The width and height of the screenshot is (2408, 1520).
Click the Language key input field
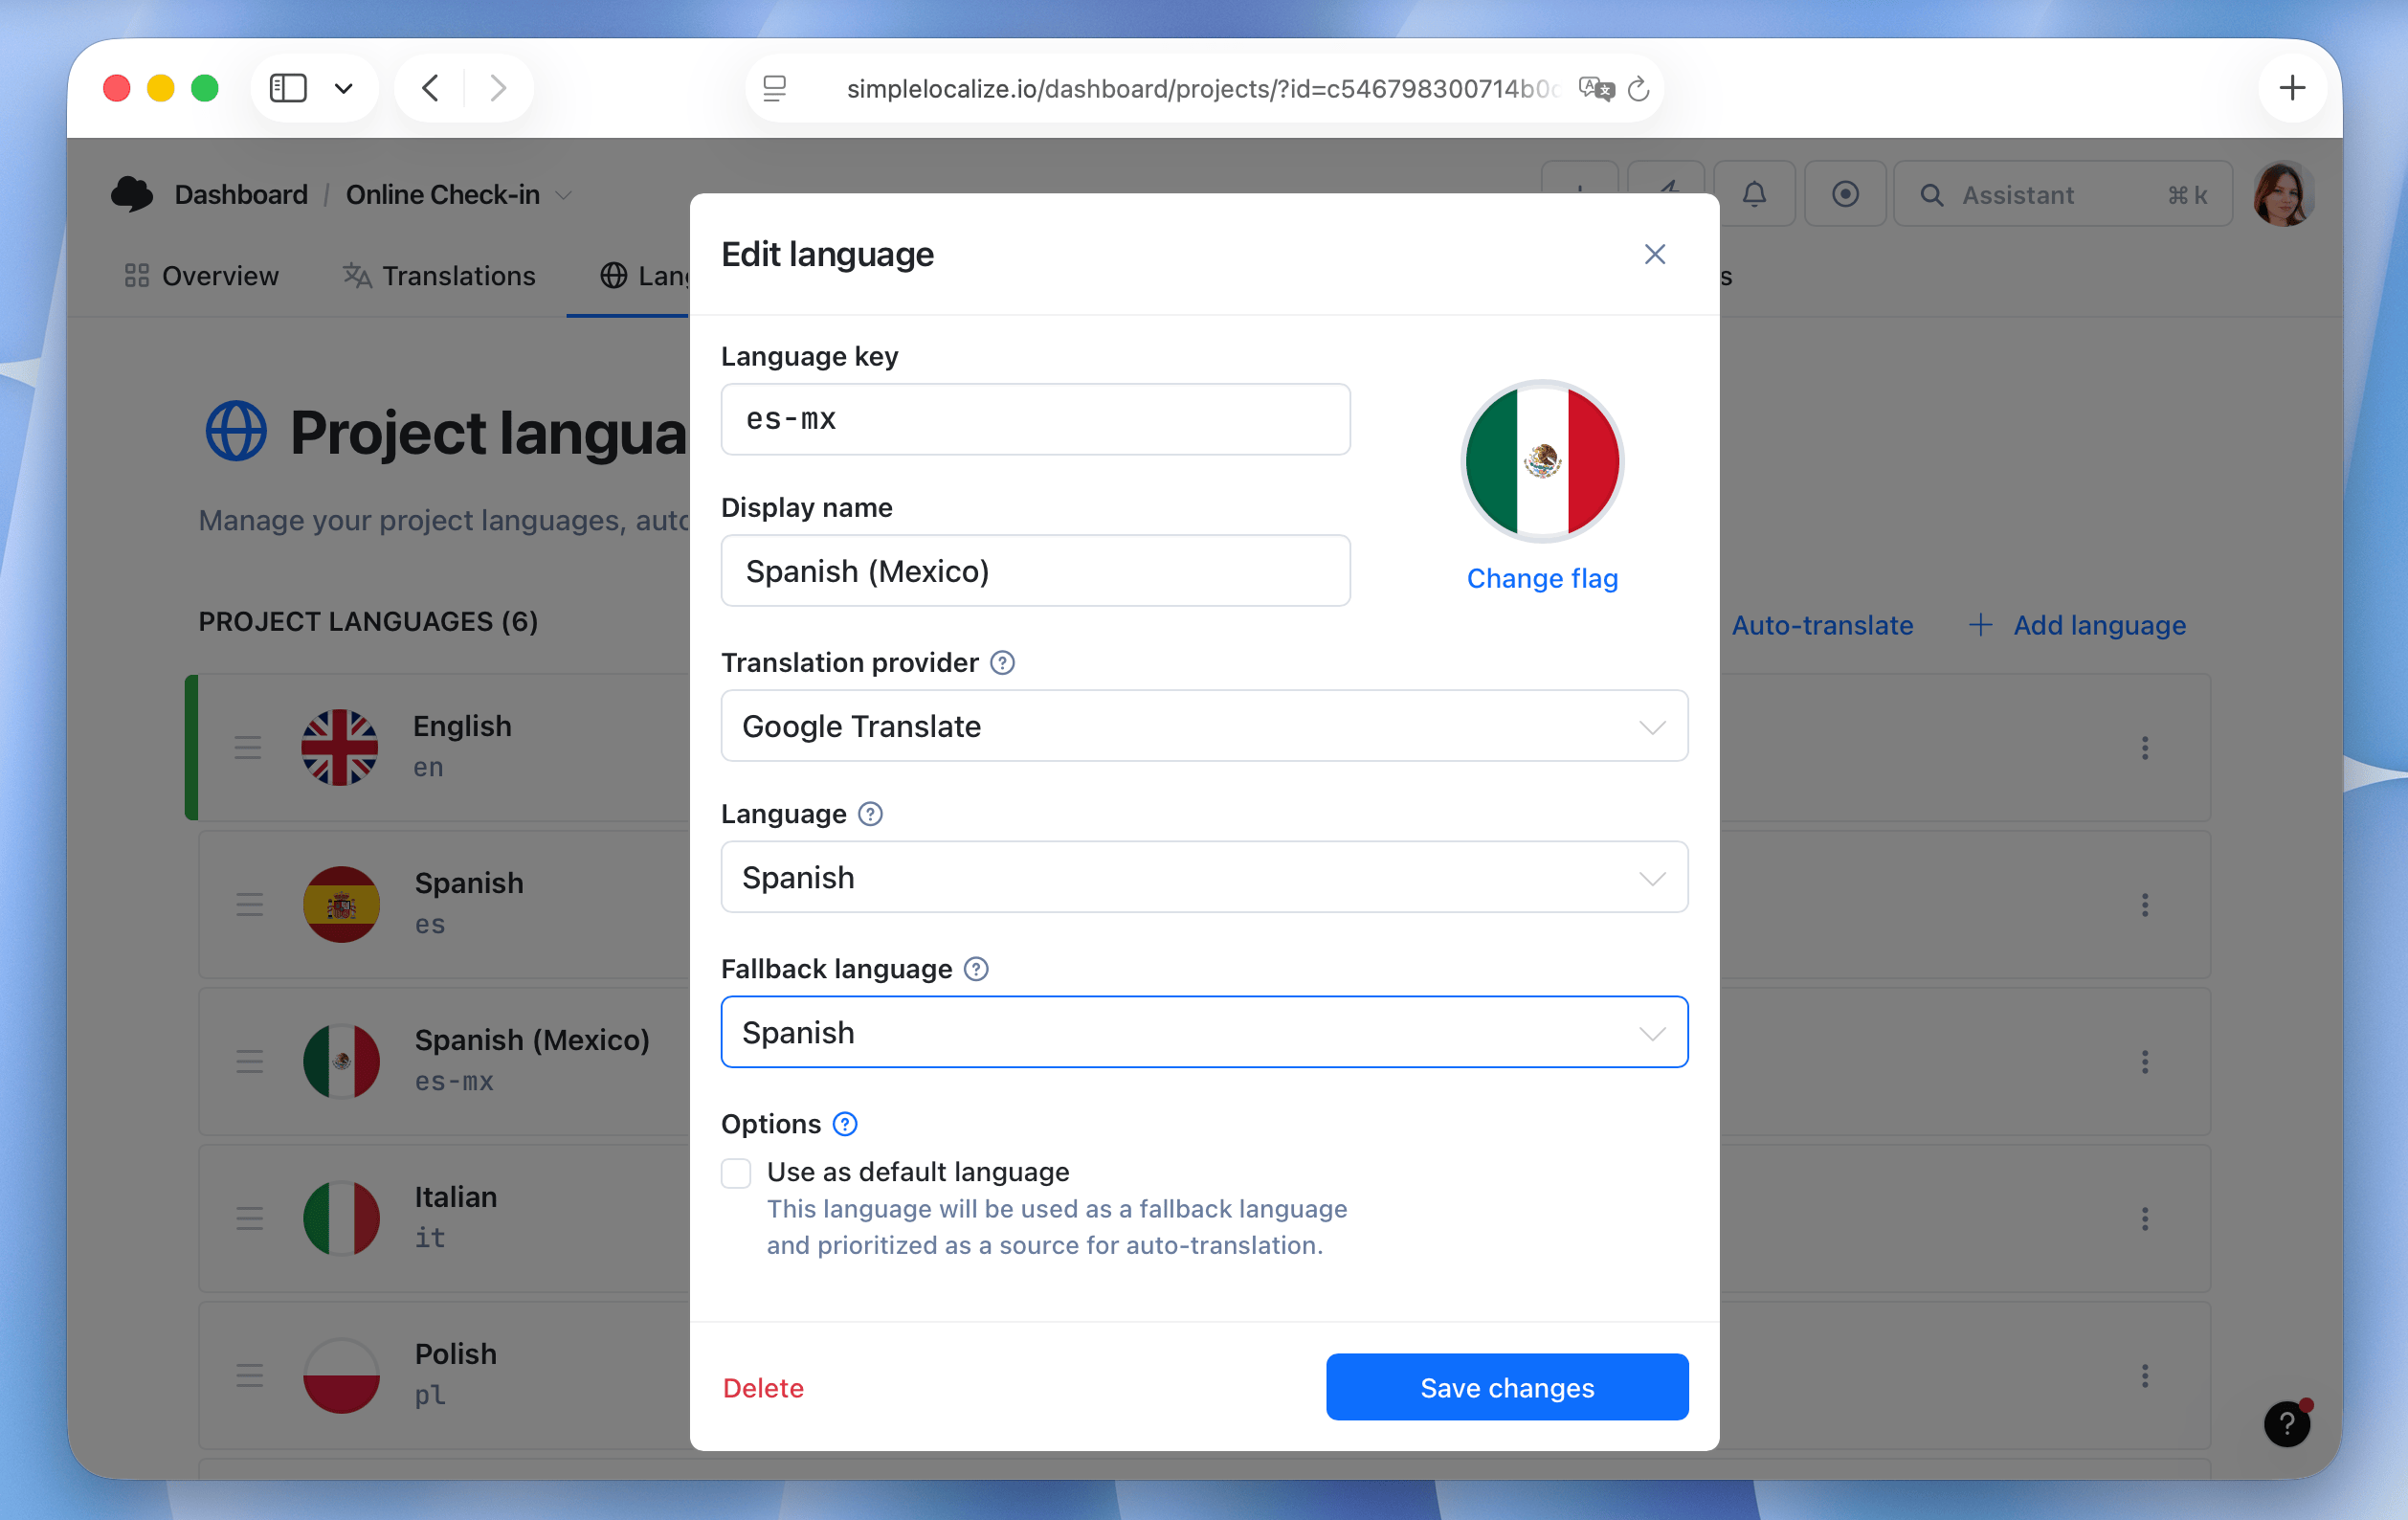pos(1035,419)
